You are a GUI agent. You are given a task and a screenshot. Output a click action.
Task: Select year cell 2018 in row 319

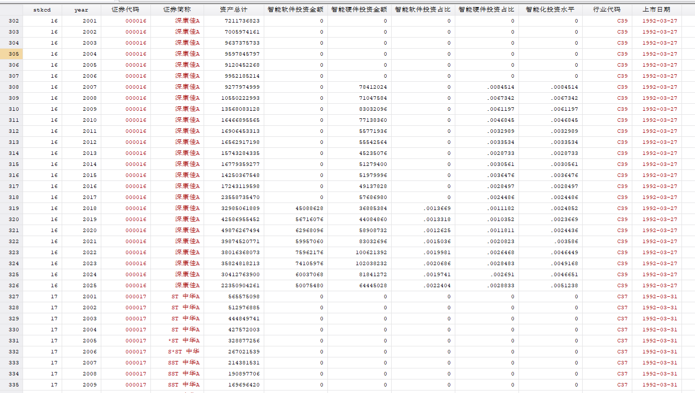(81, 208)
